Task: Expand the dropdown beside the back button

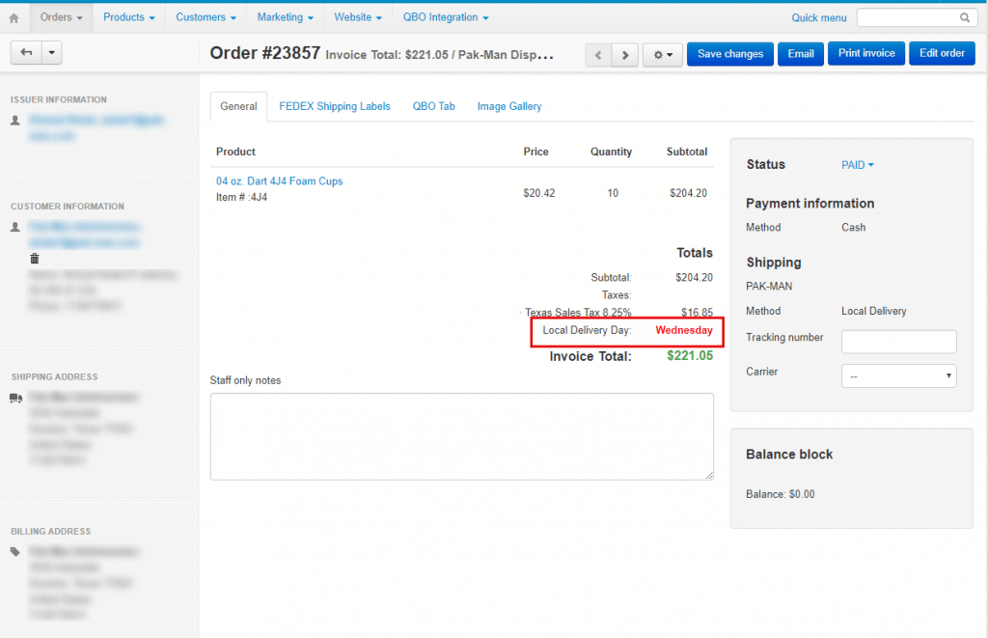Action: point(51,53)
